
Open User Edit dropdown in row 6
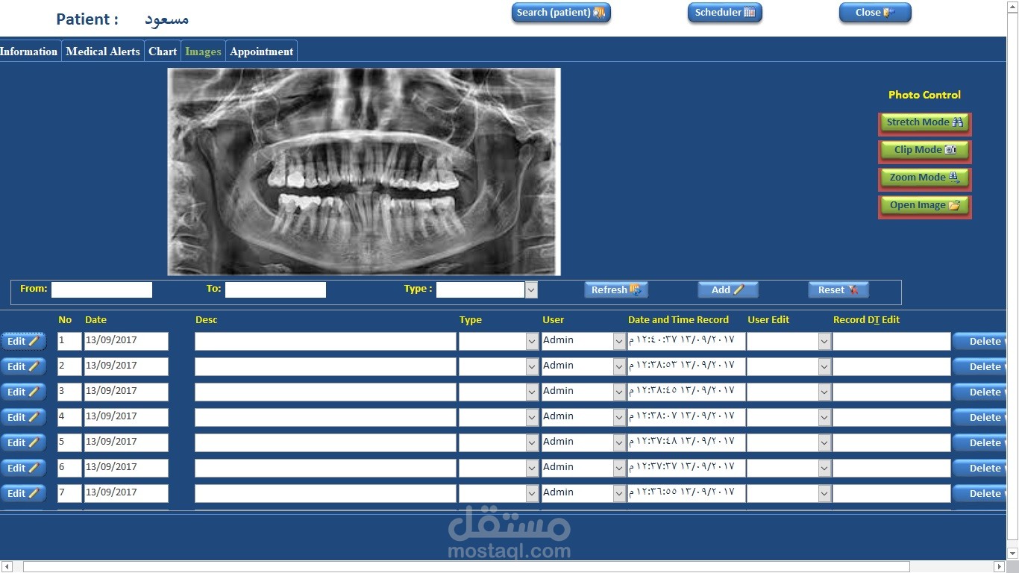(x=824, y=468)
